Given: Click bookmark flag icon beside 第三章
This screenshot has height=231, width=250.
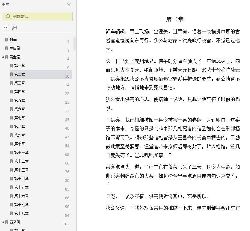Looking at the screenshot, I should tap(11, 83).
